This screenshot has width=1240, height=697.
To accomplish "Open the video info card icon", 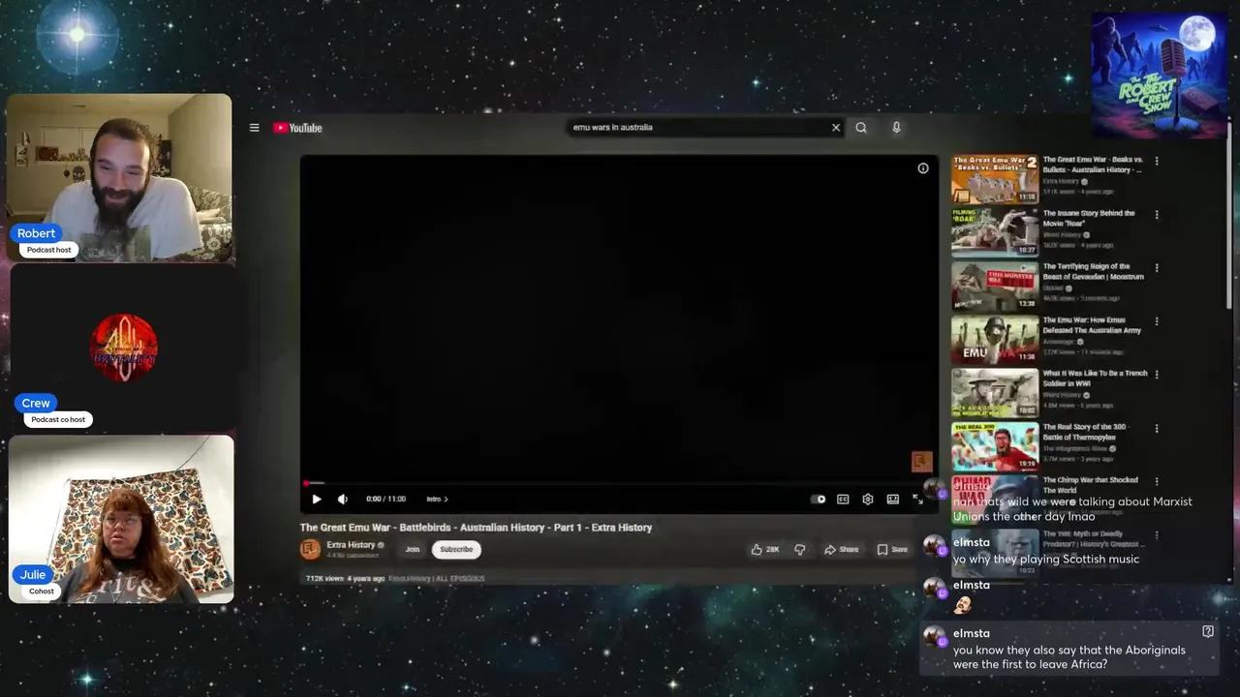I will (923, 168).
